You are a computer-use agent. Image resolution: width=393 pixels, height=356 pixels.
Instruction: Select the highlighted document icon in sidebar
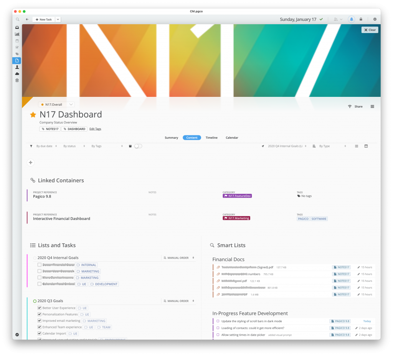tap(17, 60)
